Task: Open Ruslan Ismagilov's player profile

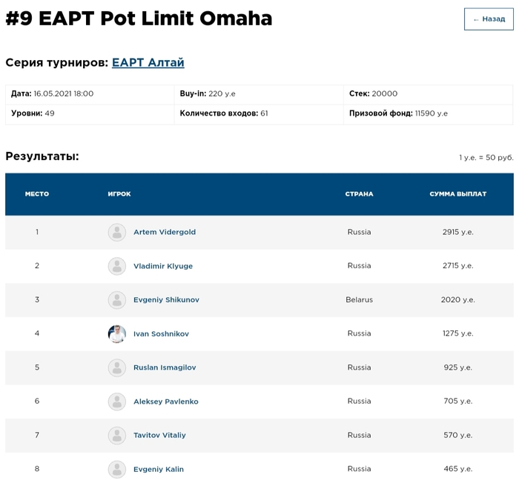Action: pyautogui.click(x=165, y=367)
